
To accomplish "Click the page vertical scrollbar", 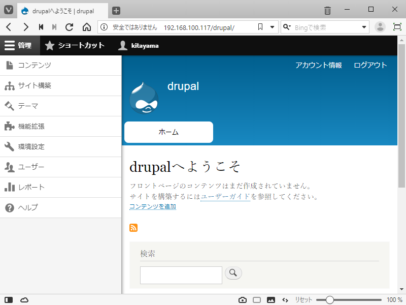I will [401, 116].
